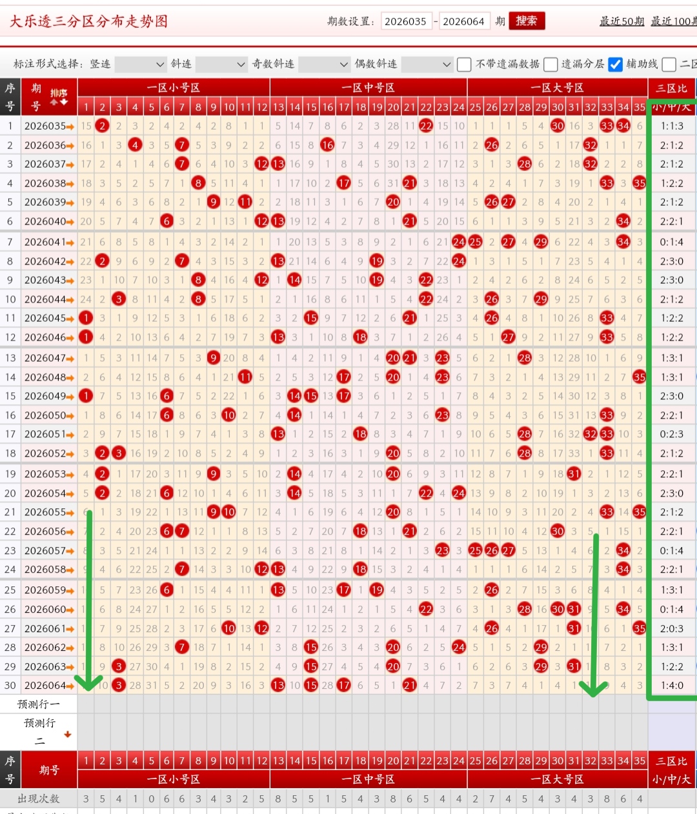Select the 一区中号区 top header
This screenshot has width=697, height=814.
[369, 88]
